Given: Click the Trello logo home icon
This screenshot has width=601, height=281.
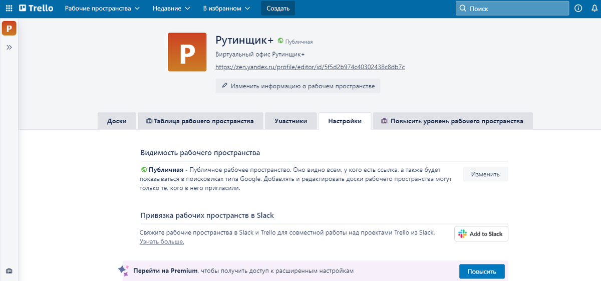Looking at the screenshot, I should [x=36, y=9].
